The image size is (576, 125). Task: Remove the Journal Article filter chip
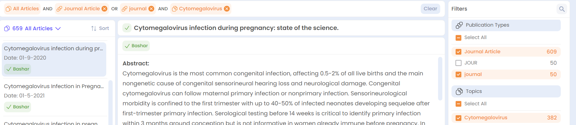104,9
